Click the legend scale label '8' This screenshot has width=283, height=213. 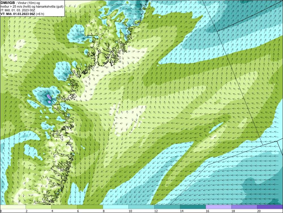pyautogui.click(x=104, y=211)
